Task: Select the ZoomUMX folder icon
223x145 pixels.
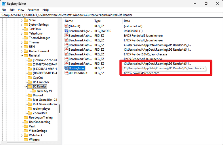Action: point(30,113)
